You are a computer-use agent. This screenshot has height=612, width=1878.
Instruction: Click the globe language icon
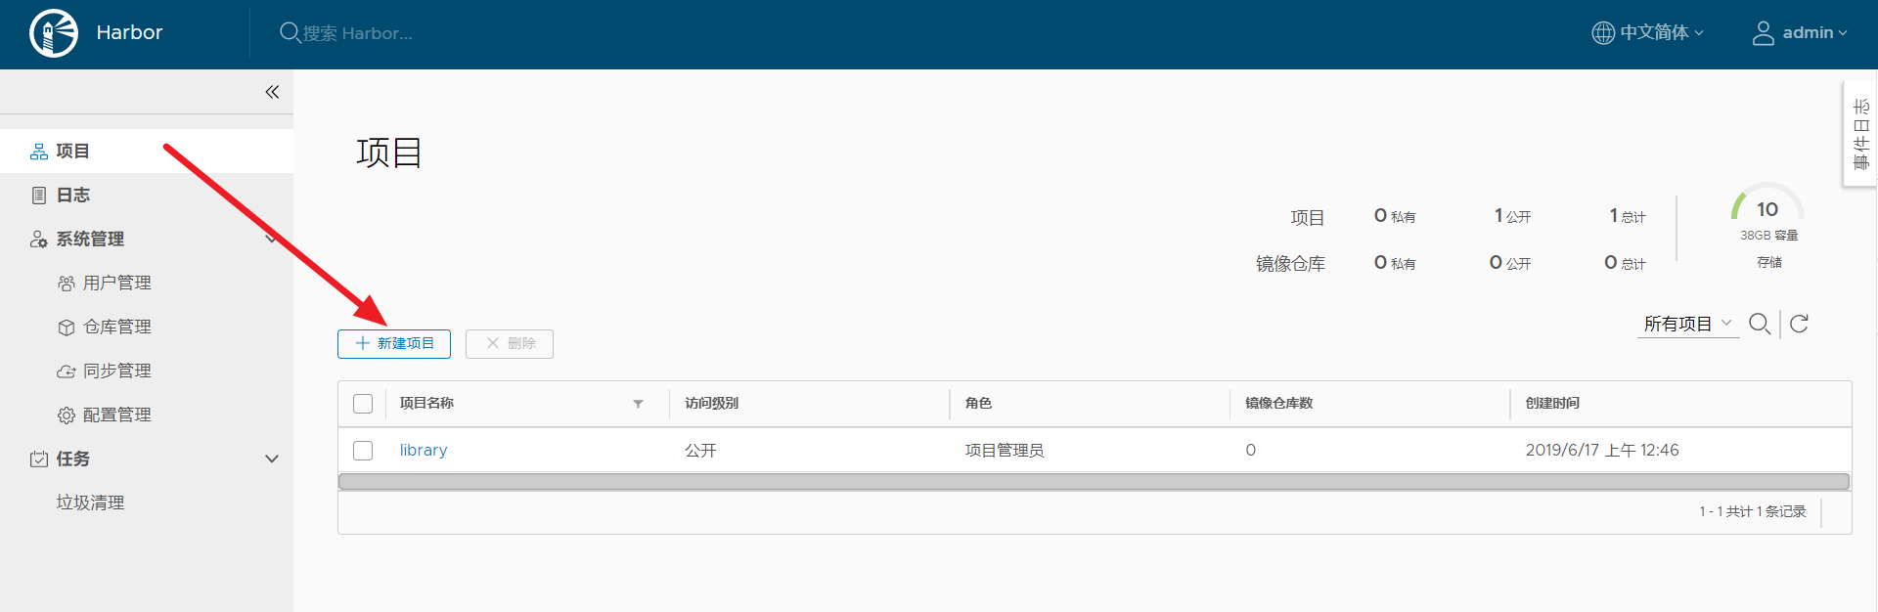tap(1603, 33)
